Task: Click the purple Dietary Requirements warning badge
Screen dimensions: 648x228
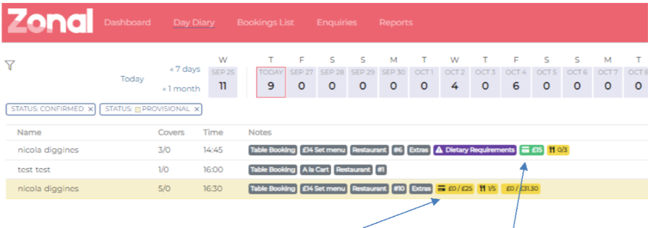Action: [475, 150]
